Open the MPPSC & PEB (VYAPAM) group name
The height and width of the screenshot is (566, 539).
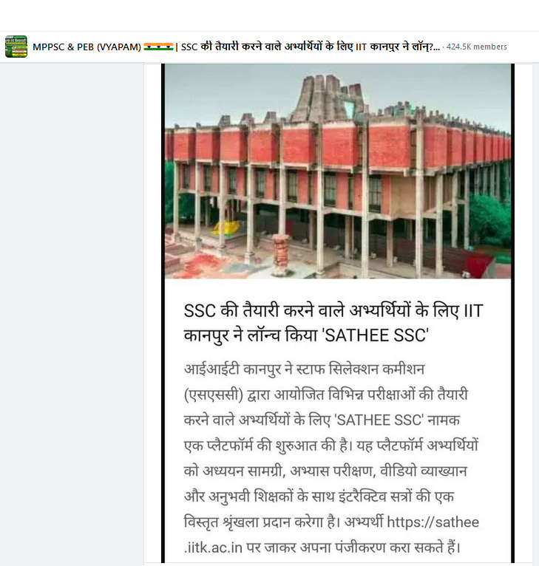(87, 47)
